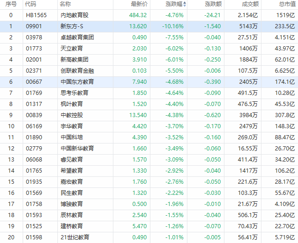
Task: Select 希望教育 row
Action: coord(72,170)
